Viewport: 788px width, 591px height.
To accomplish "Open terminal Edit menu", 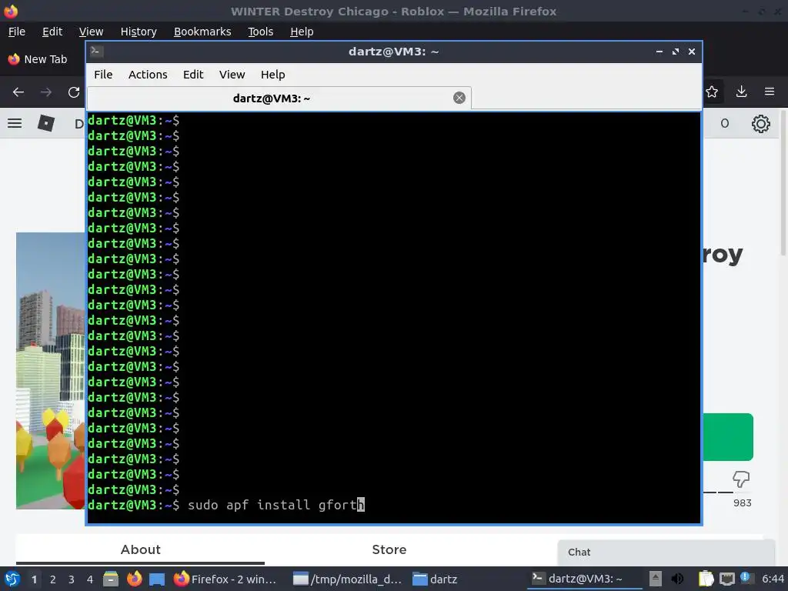I will point(193,75).
